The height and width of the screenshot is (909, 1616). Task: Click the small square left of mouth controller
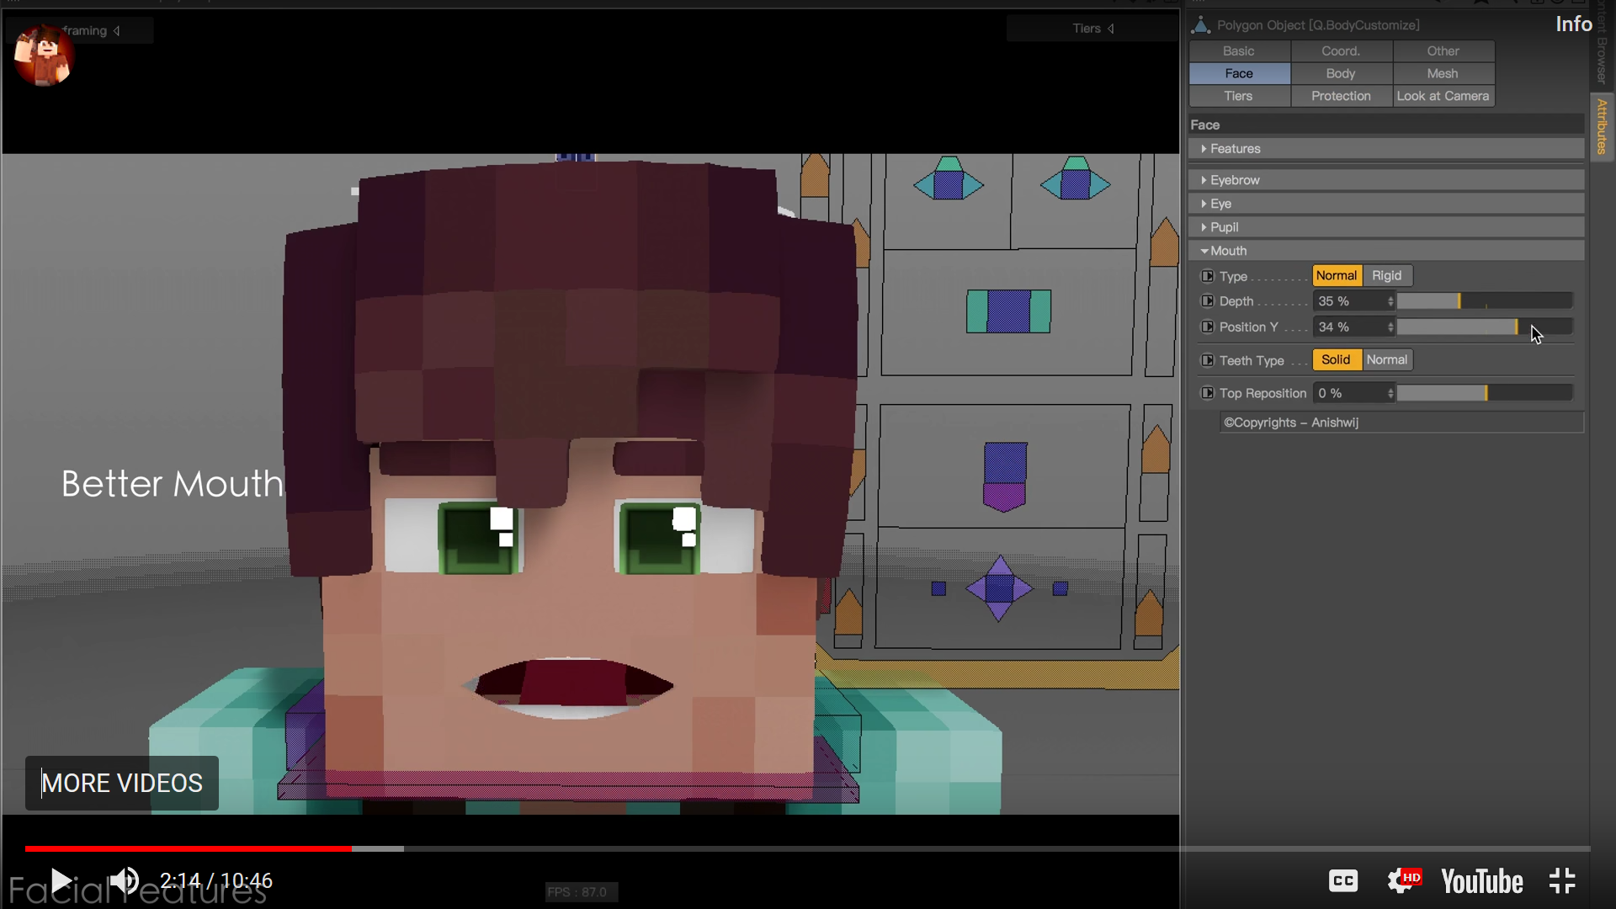[x=938, y=588]
